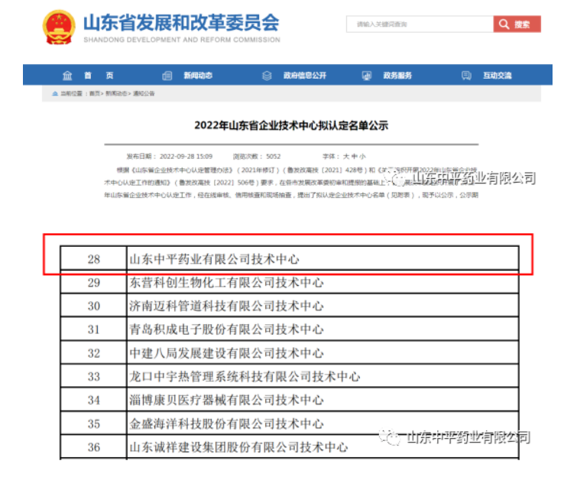Click table number cell 31

pyautogui.click(x=94, y=329)
